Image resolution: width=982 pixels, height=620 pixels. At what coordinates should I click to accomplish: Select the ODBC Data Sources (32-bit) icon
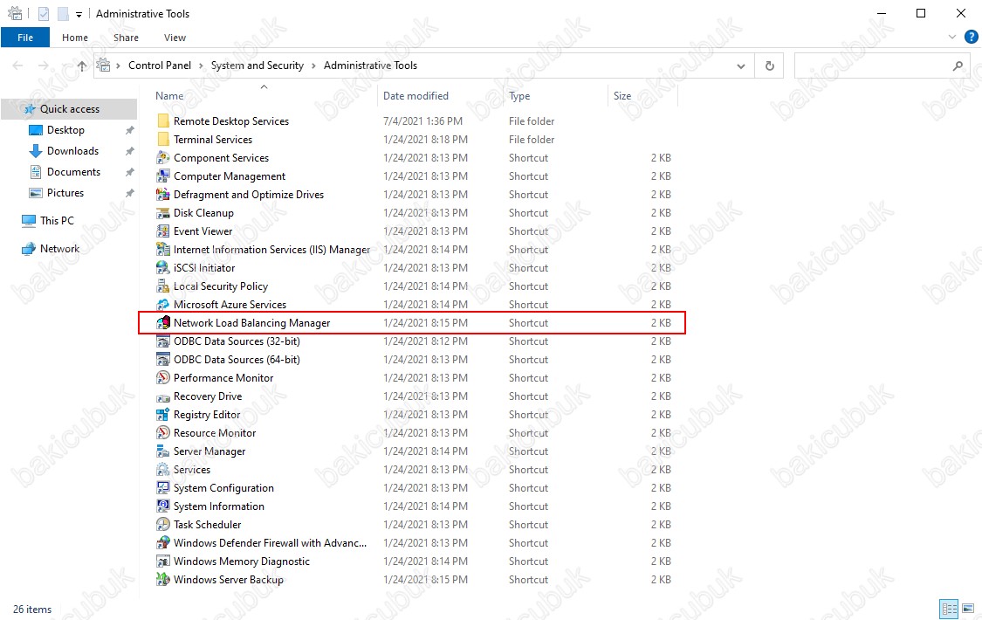tap(163, 341)
